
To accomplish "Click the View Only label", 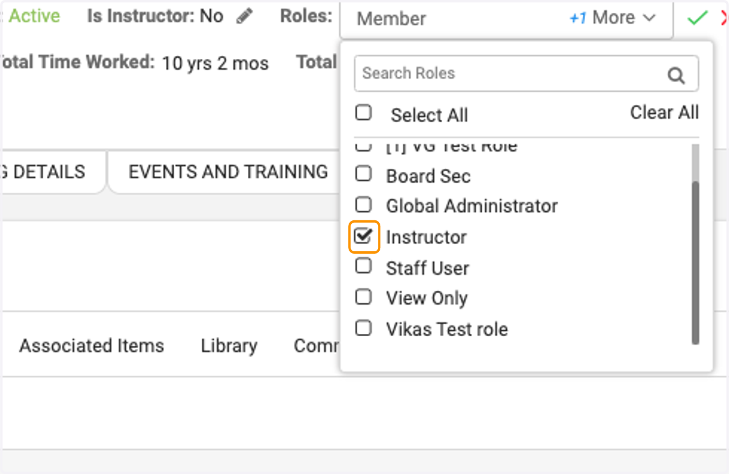I will 427,298.
